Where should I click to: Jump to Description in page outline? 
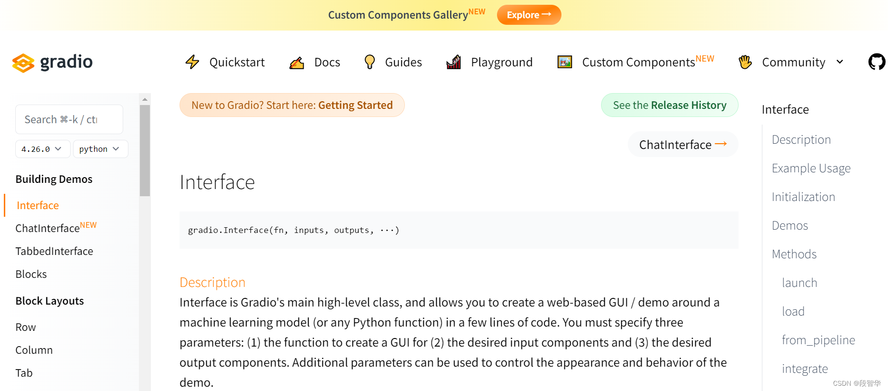[801, 139]
